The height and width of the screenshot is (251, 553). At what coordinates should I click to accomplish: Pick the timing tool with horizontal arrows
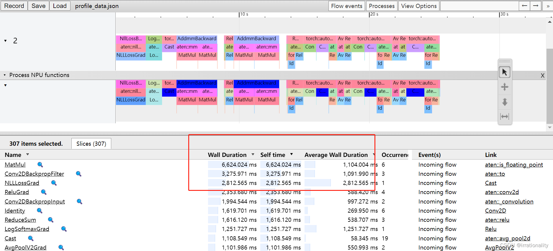[x=505, y=117]
